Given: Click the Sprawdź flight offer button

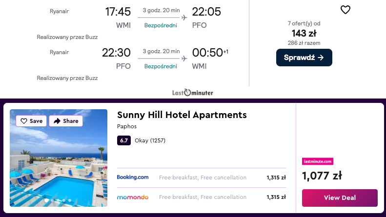Looking at the screenshot, I should pyautogui.click(x=304, y=58).
